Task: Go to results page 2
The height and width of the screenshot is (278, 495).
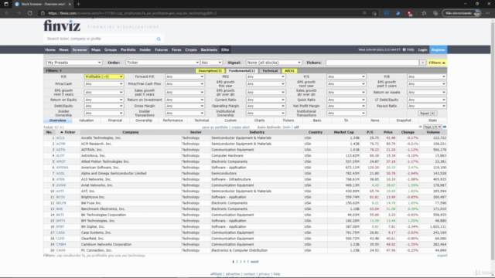Action: (x=237, y=262)
